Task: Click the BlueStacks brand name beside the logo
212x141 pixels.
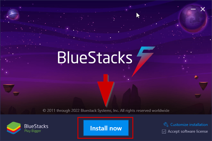Action: click(36, 126)
